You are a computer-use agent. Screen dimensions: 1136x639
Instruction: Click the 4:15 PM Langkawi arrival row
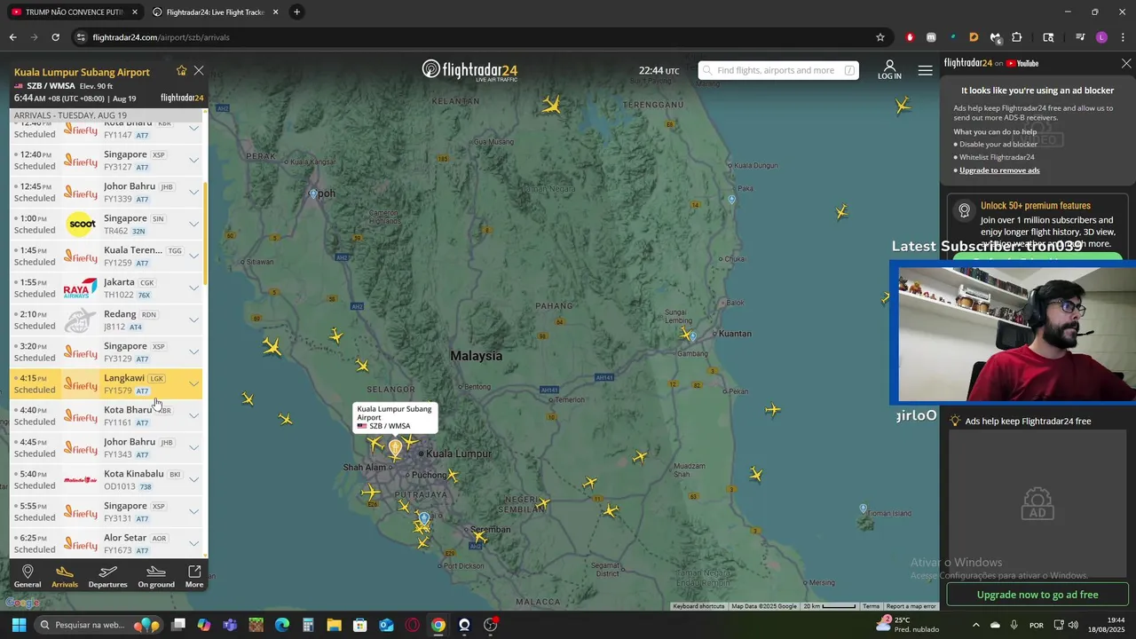click(106, 383)
